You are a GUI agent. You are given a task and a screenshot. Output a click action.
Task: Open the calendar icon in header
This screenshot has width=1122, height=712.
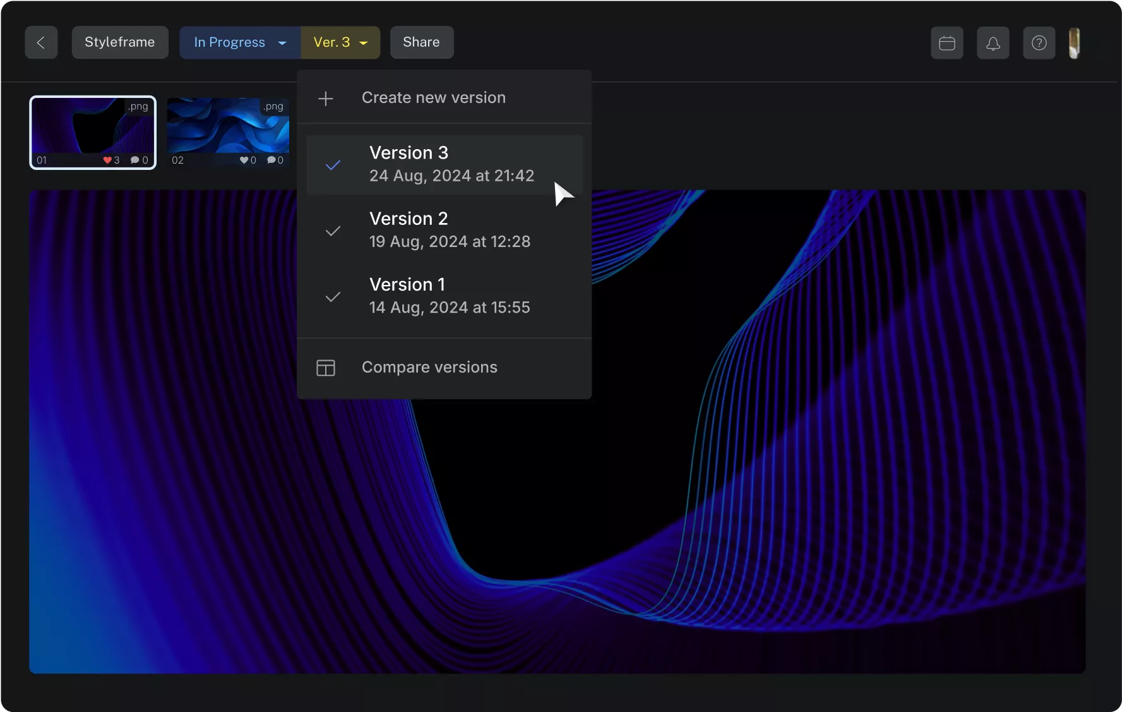pyautogui.click(x=946, y=43)
